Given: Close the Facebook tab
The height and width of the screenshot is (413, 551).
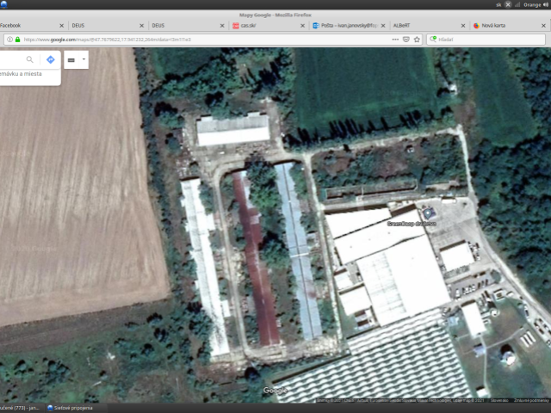Looking at the screenshot, I should tap(61, 26).
